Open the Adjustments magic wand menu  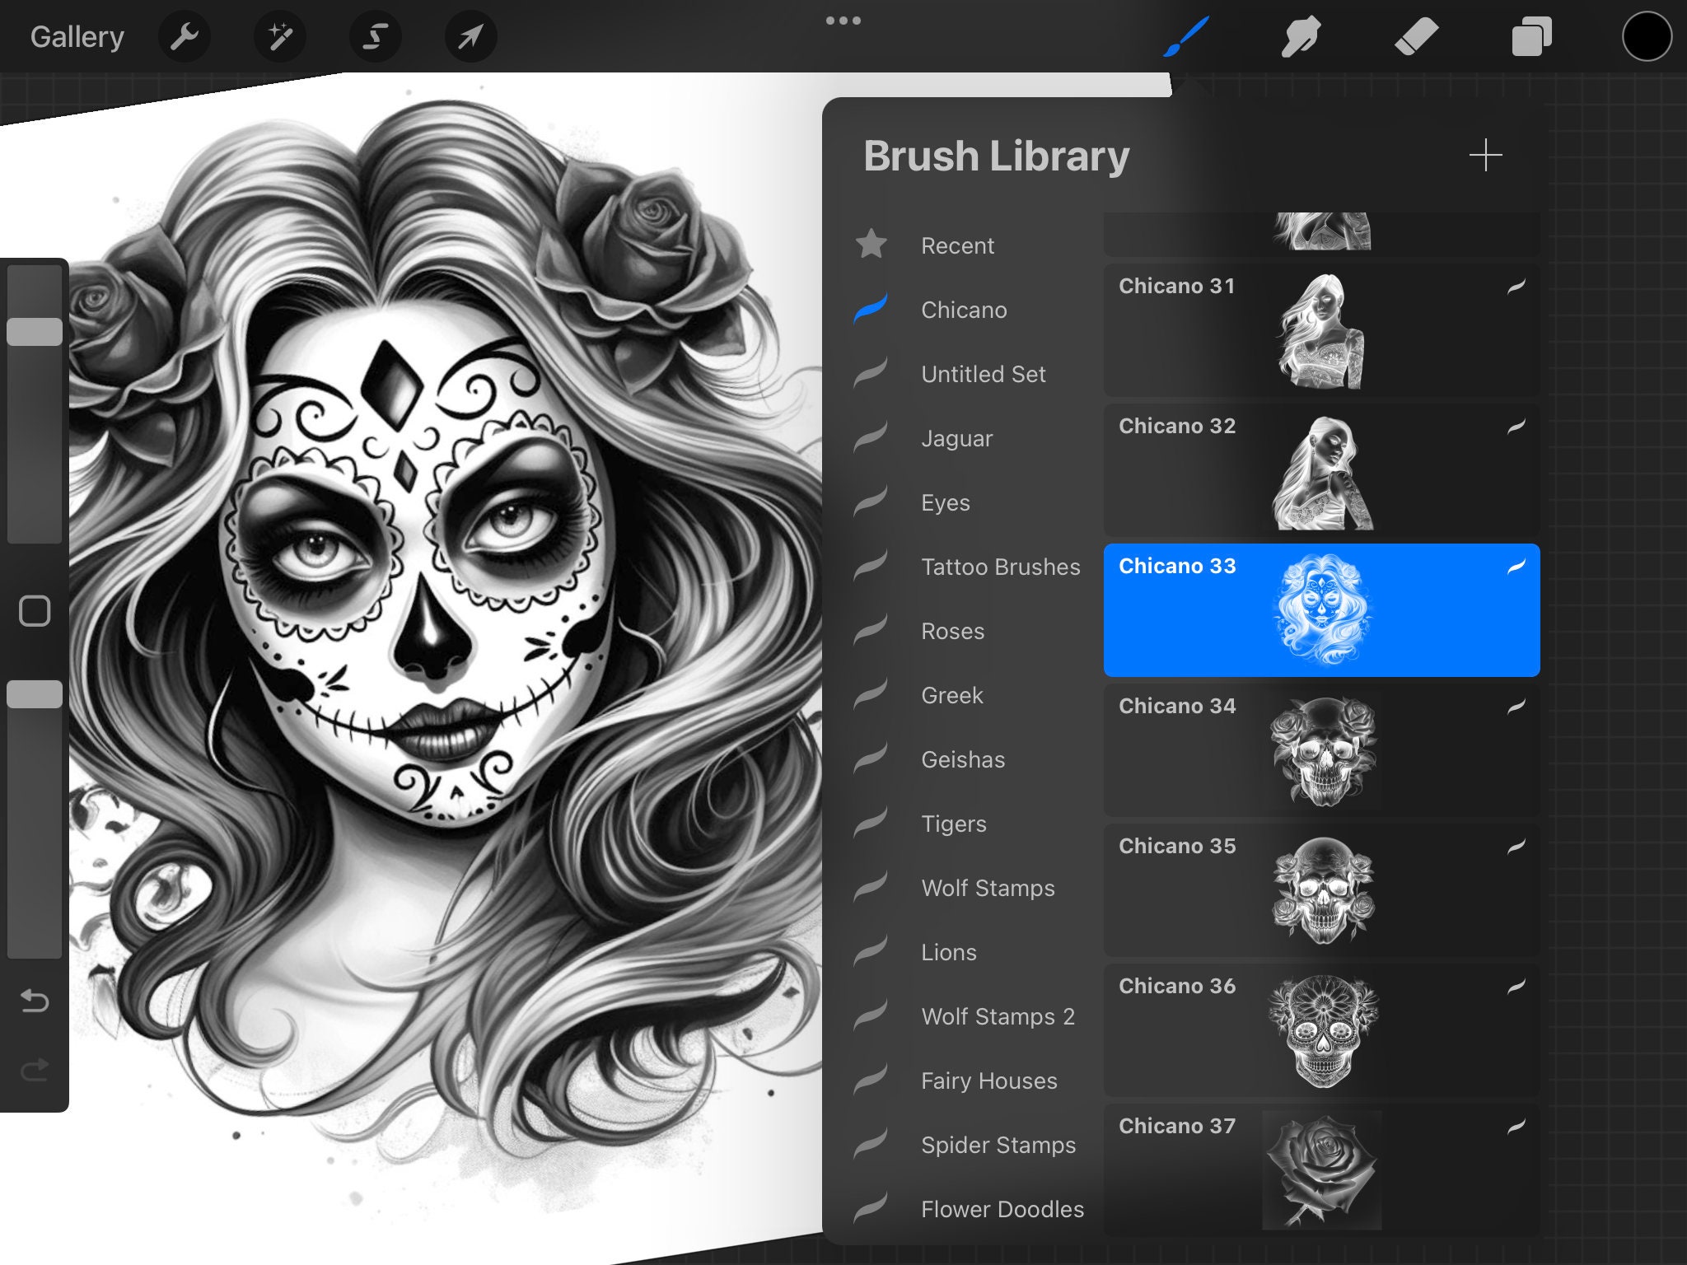coord(280,37)
